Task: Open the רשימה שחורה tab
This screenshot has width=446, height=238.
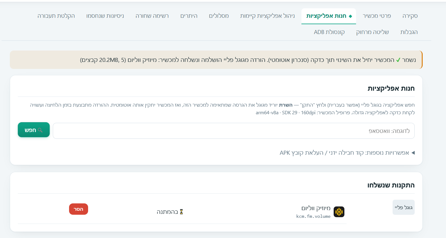Action: click(152, 16)
